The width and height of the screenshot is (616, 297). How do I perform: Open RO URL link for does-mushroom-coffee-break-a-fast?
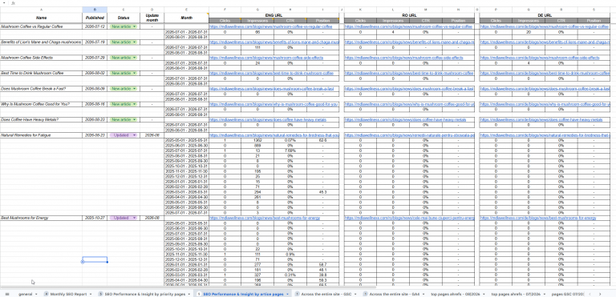[409, 89]
